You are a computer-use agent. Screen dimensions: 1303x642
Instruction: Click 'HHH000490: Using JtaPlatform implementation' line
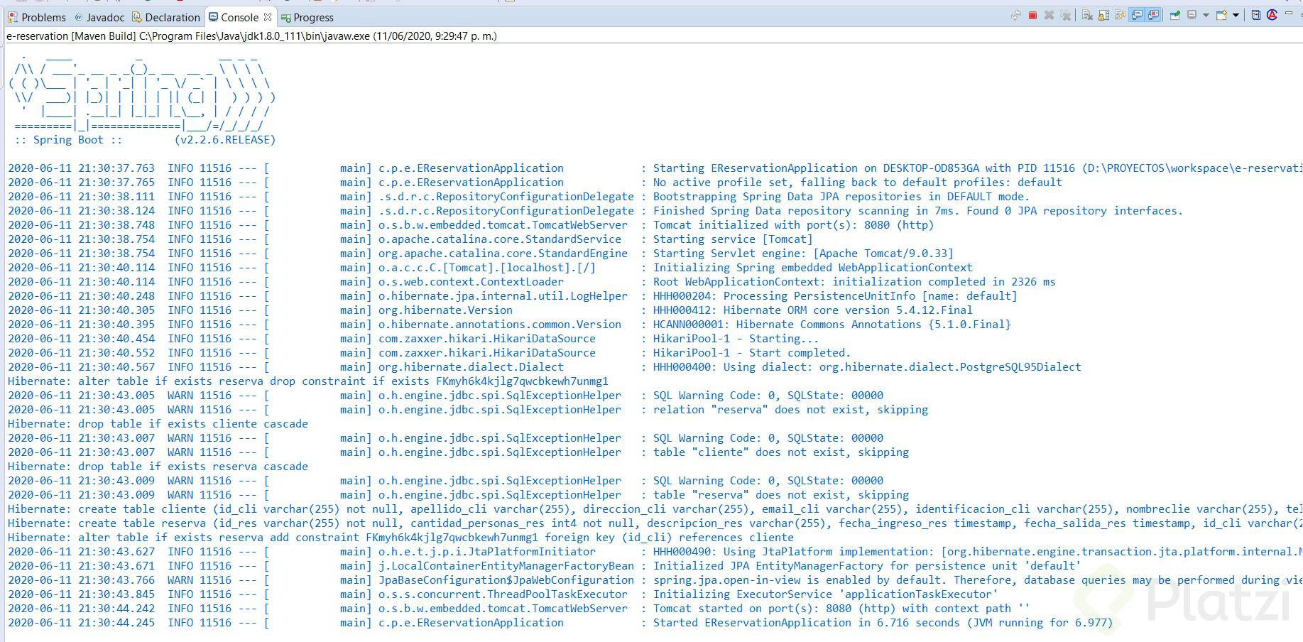point(655,552)
